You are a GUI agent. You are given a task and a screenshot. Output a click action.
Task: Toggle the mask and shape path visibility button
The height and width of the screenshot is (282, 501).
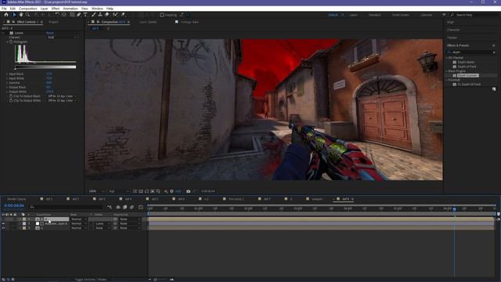pos(146,191)
